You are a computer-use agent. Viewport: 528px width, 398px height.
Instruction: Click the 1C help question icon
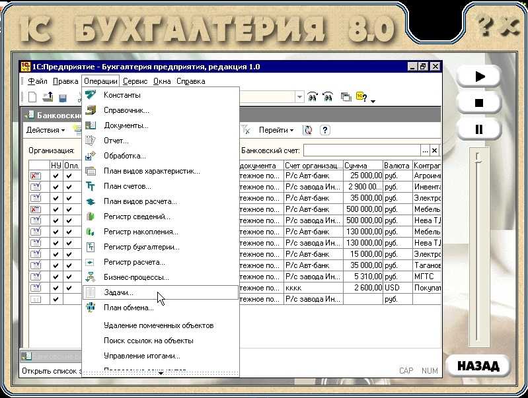point(361,97)
